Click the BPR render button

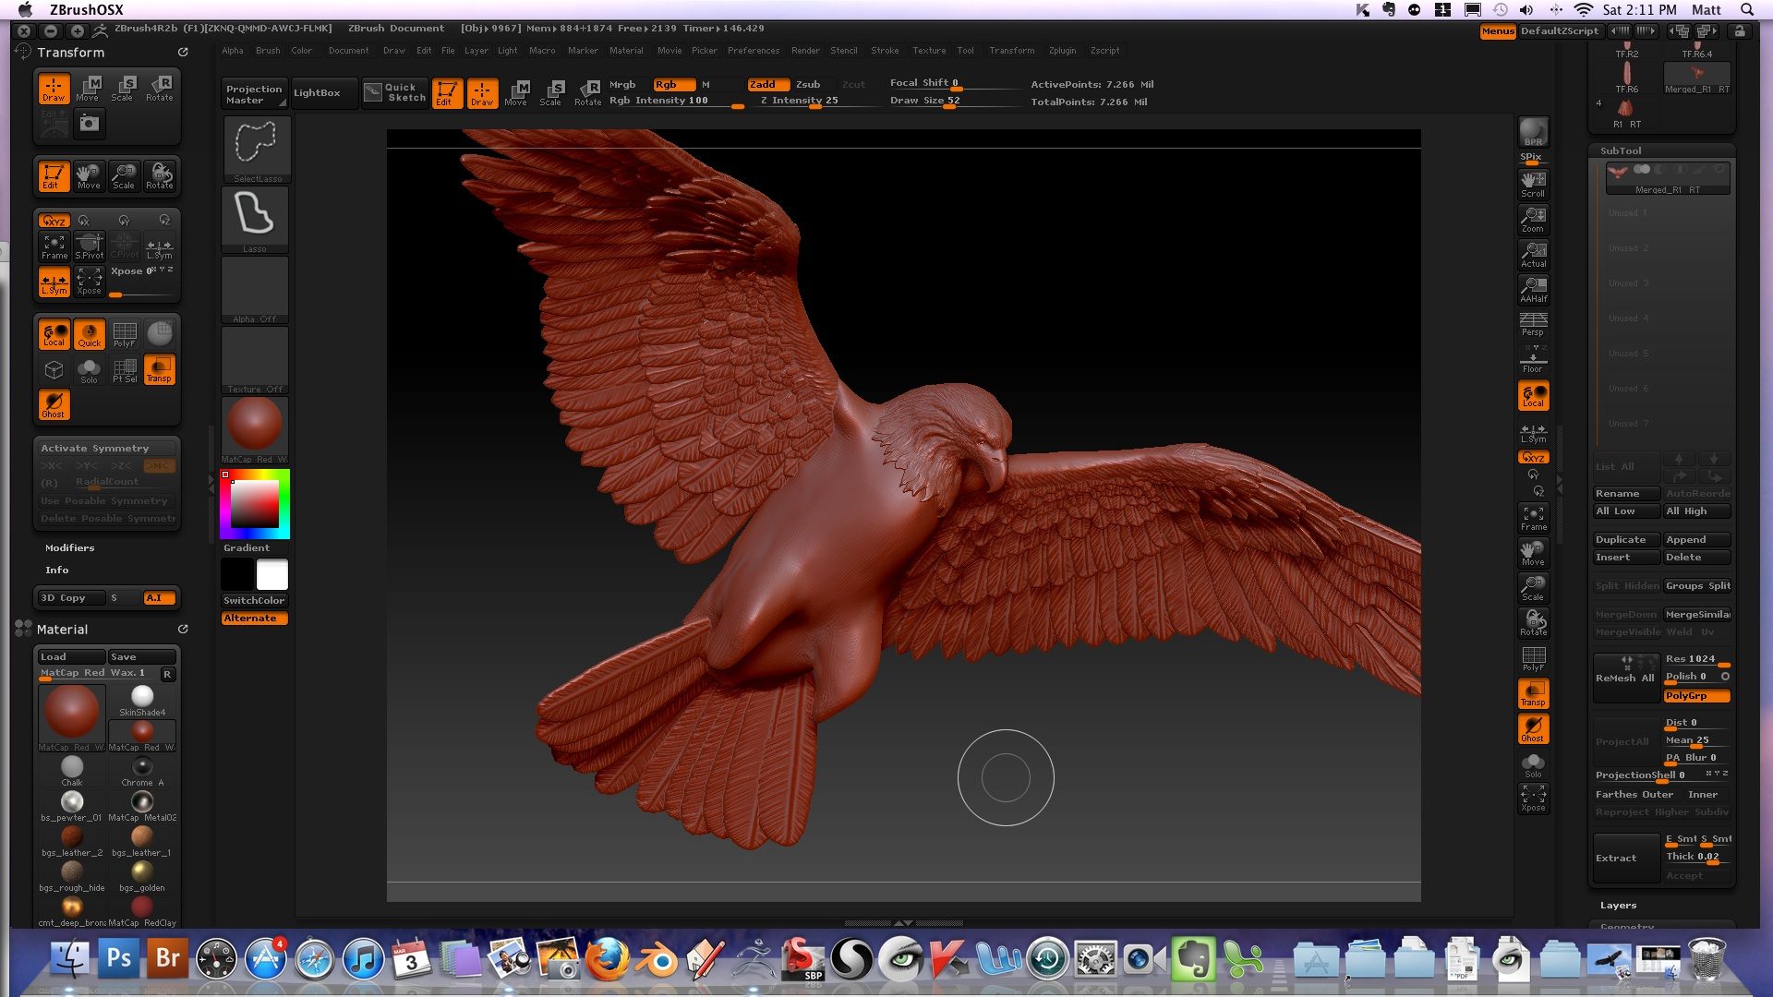click(x=1533, y=132)
